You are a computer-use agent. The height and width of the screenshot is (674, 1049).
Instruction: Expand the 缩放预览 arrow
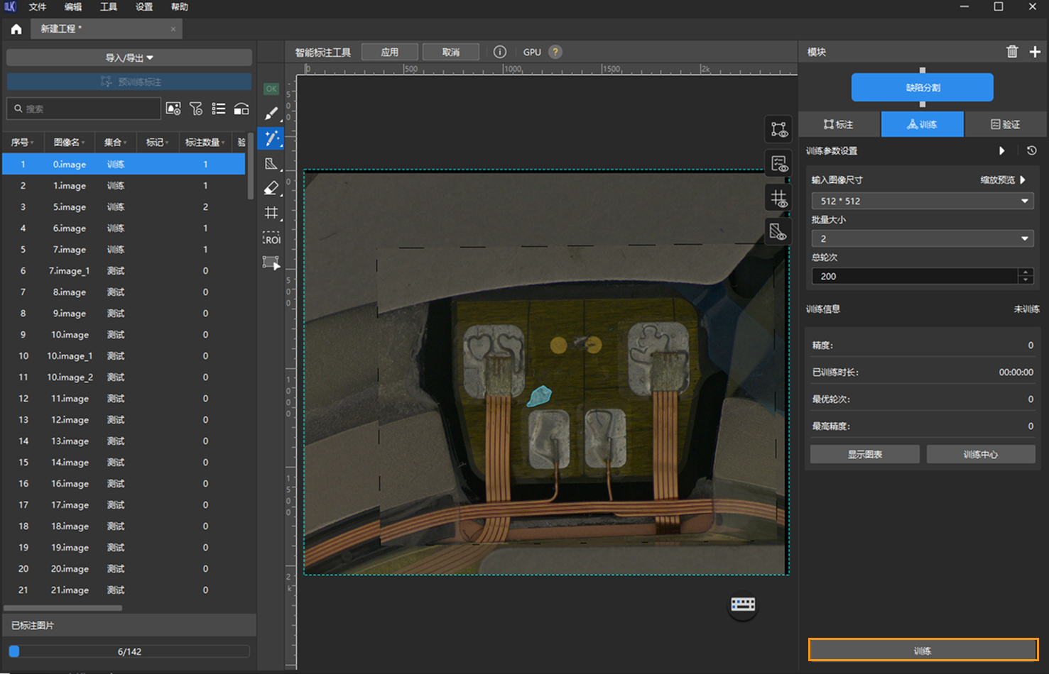pyautogui.click(x=1023, y=179)
